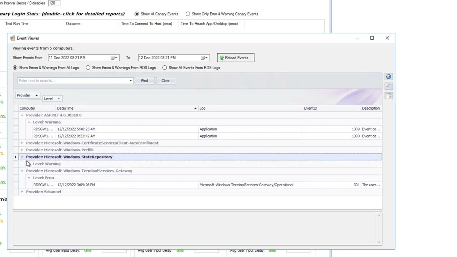Sort by the Computer column header
Image resolution: width=457 pixels, height=257 pixels.
[37, 108]
